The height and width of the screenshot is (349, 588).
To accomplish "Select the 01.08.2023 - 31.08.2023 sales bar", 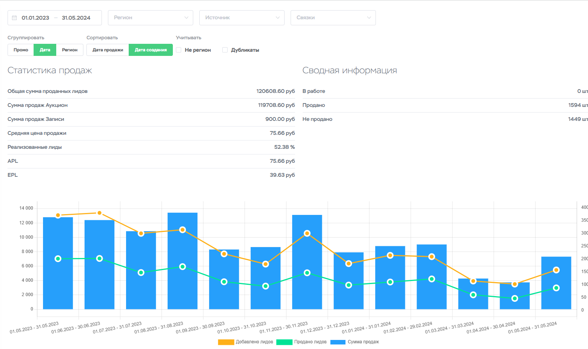I will [x=183, y=261].
